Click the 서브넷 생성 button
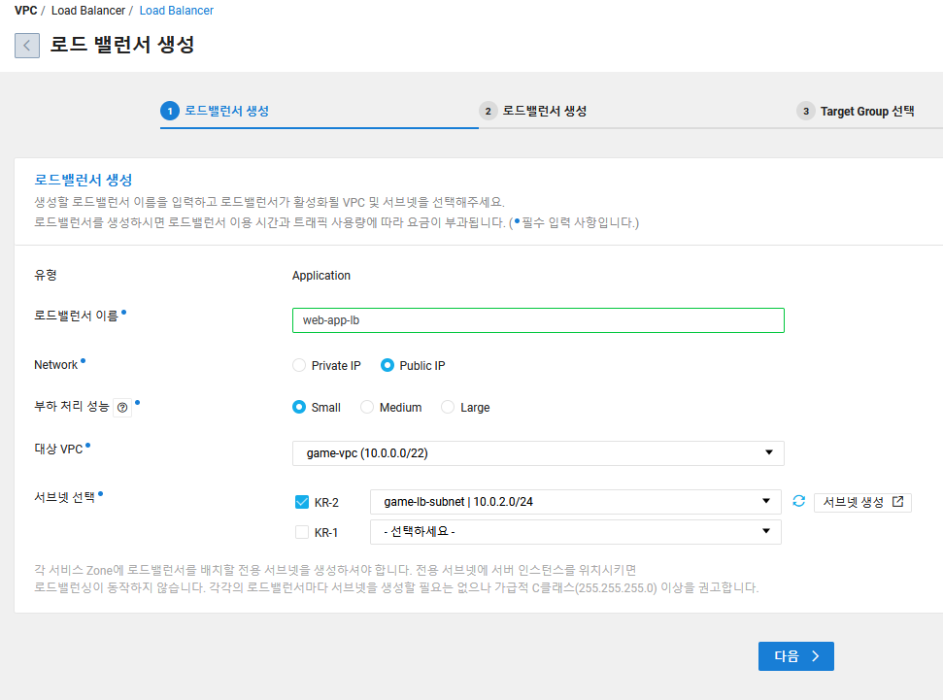The image size is (943, 700). [x=862, y=502]
